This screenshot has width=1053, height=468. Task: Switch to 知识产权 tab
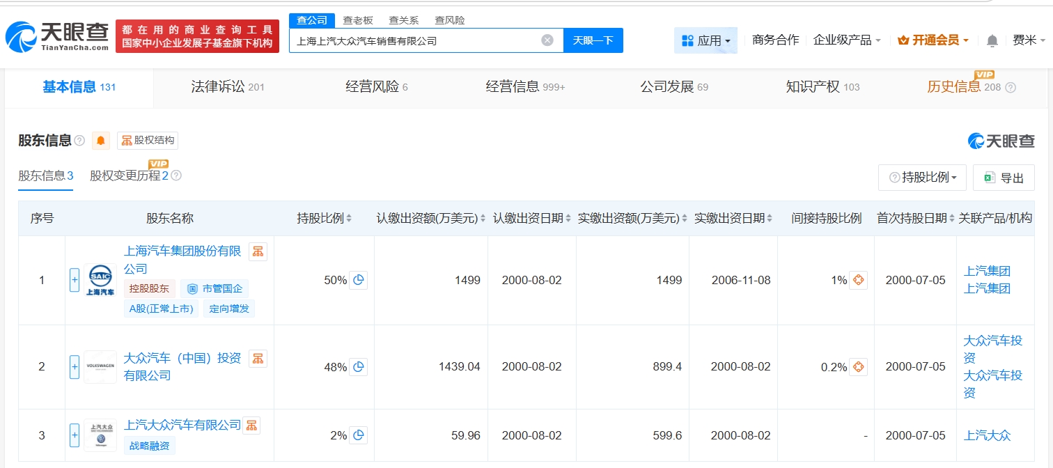tap(822, 87)
